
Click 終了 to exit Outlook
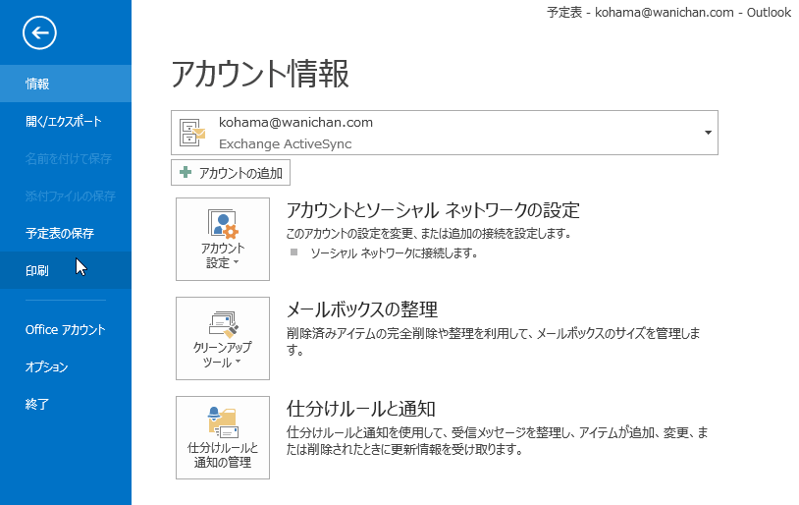pyautogui.click(x=66, y=404)
